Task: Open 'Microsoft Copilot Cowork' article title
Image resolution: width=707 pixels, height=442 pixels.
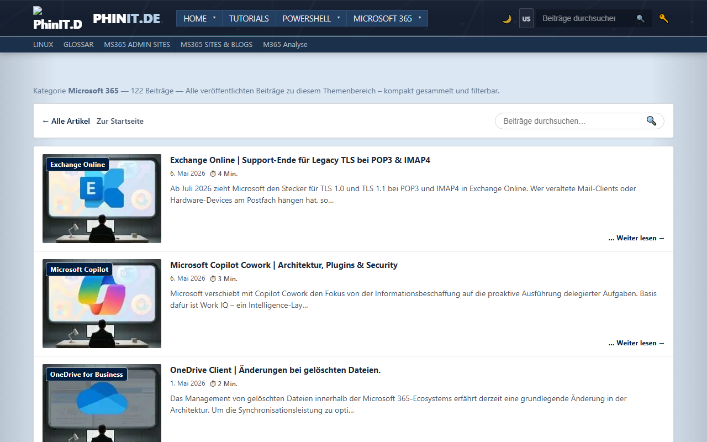Action: click(x=284, y=265)
